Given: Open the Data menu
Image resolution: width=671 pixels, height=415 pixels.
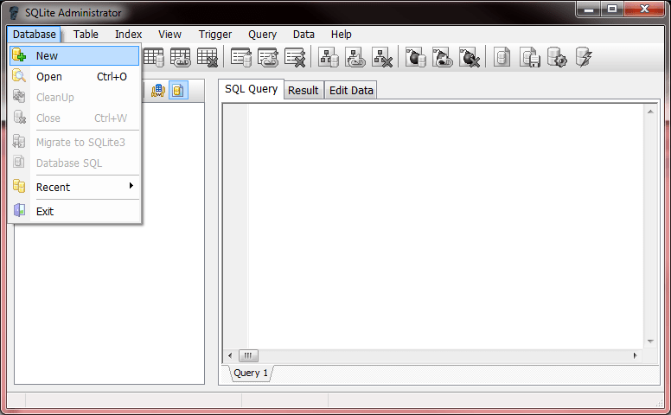Looking at the screenshot, I should click(x=304, y=35).
